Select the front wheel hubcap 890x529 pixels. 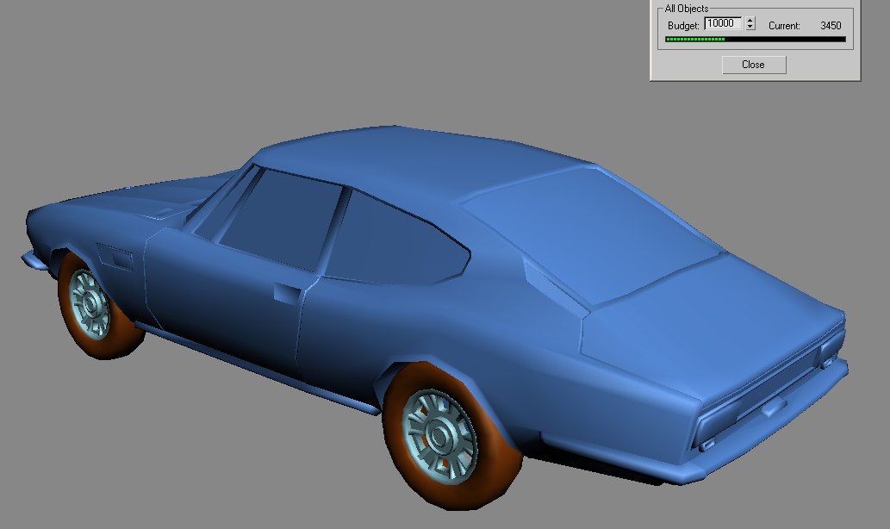89,302
